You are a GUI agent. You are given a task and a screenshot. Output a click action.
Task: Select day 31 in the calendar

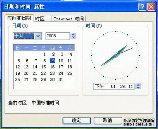pyautogui.click(x=61, y=80)
